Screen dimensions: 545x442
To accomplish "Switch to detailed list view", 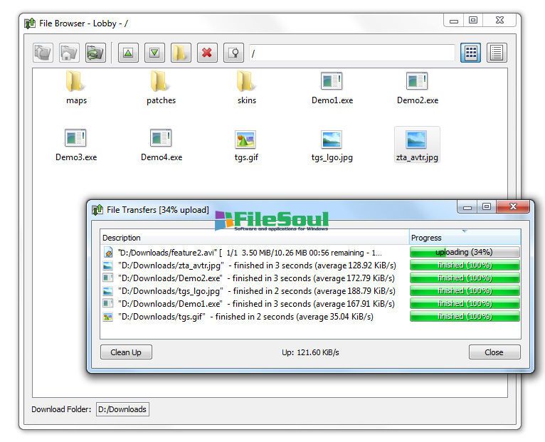I will click(x=496, y=53).
